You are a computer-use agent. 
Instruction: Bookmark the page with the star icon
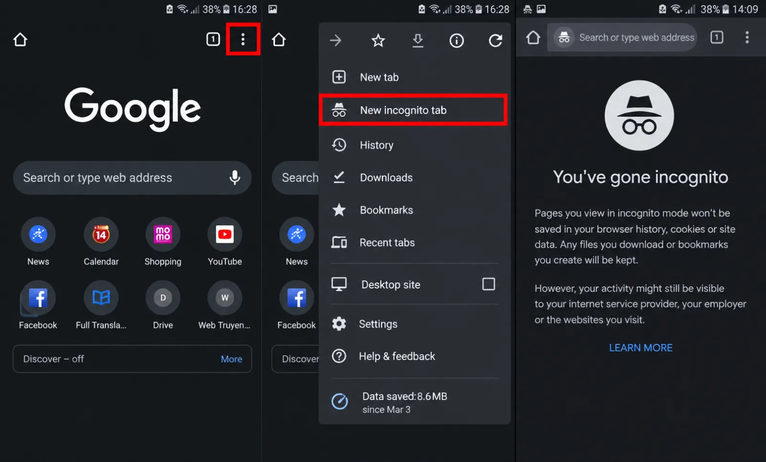pyautogui.click(x=378, y=41)
